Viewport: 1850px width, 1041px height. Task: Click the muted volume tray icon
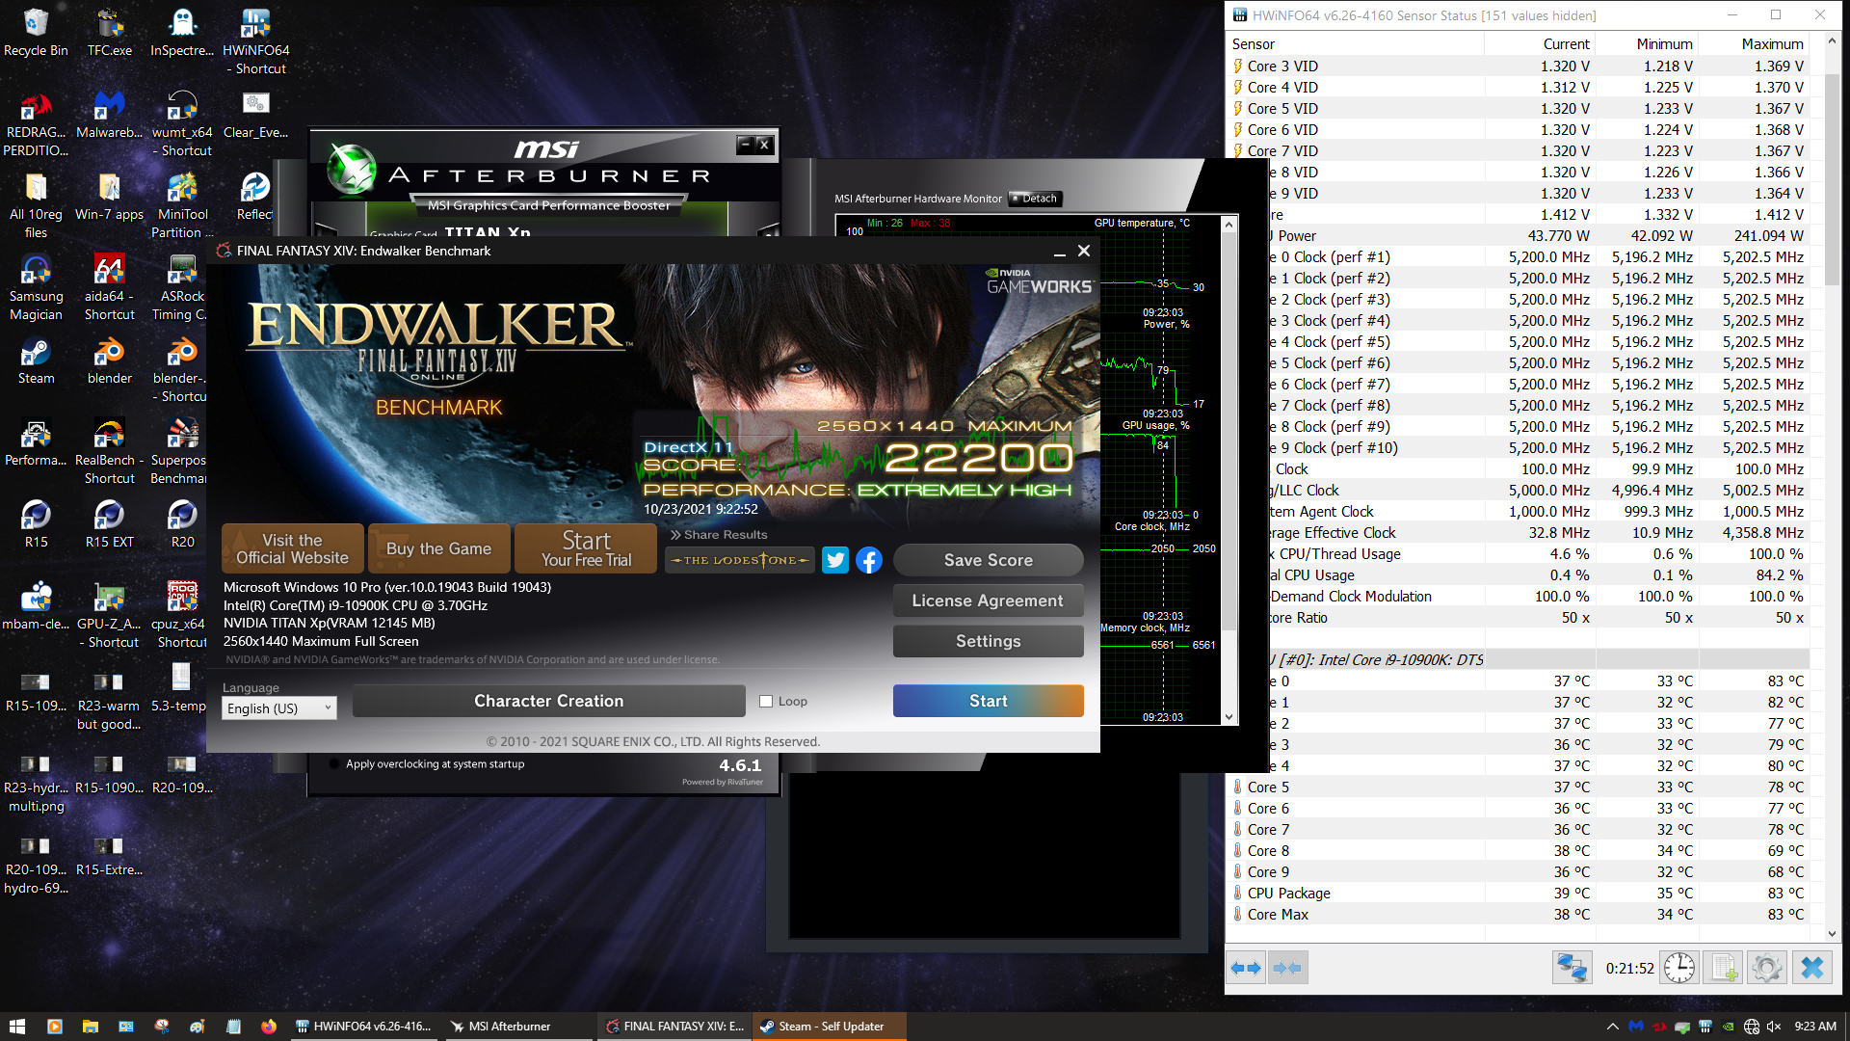[1775, 1027]
